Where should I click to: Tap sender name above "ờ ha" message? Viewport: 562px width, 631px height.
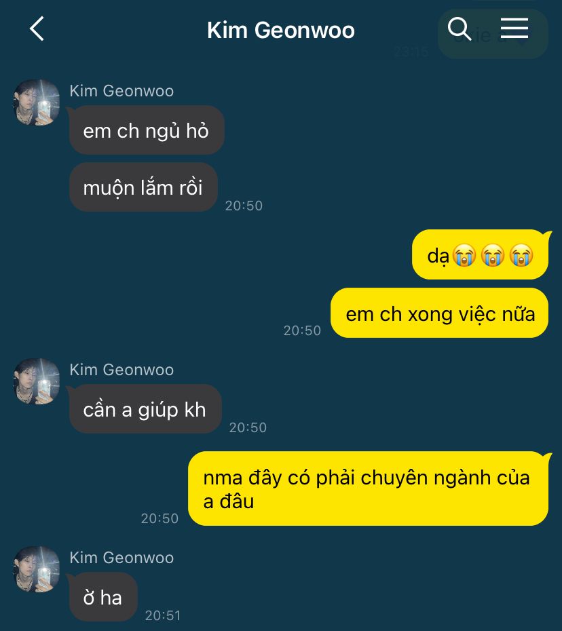pyautogui.click(x=121, y=558)
